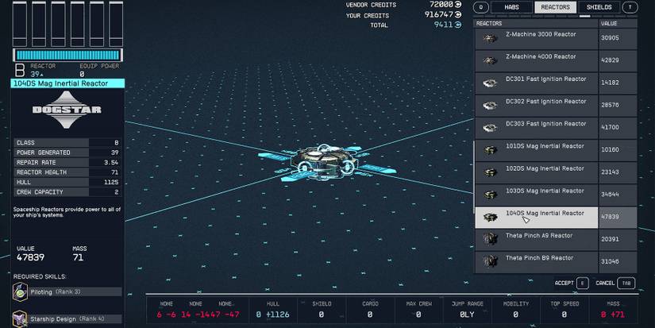655x328 pixels.
Task: Select Z-Machine 4000 Reactor thumbnail icon
Action: pos(490,61)
